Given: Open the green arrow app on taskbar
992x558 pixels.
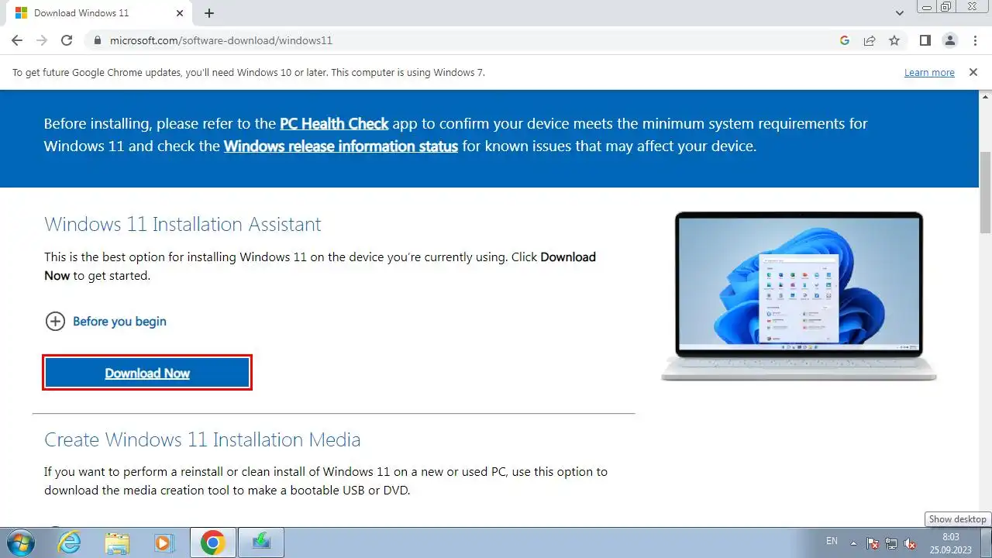Looking at the screenshot, I should coord(261,542).
